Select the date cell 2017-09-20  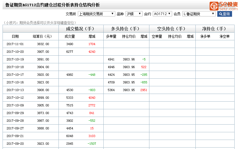tap(15, 144)
